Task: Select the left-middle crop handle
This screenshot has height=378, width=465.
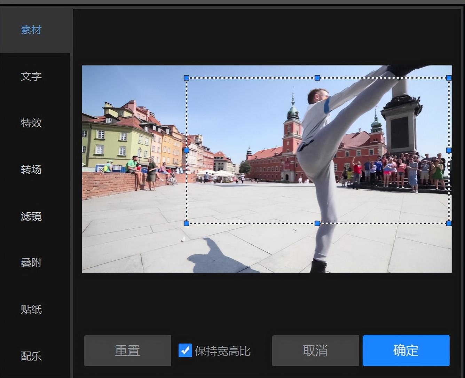Action: tap(186, 150)
